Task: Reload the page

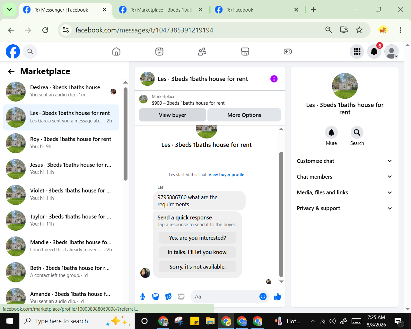Action: click(x=45, y=30)
